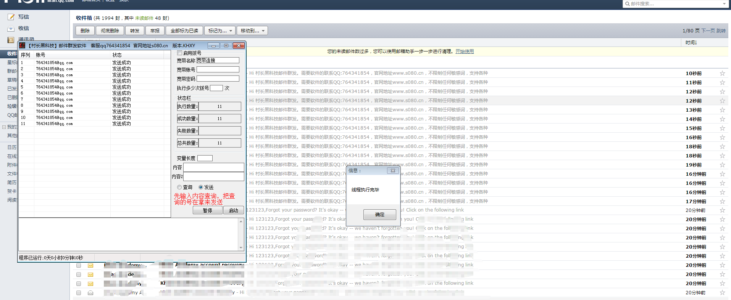Click the 失败数量 value box
The height and width of the screenshot is (300, 731).
click(x=220, y=131)
